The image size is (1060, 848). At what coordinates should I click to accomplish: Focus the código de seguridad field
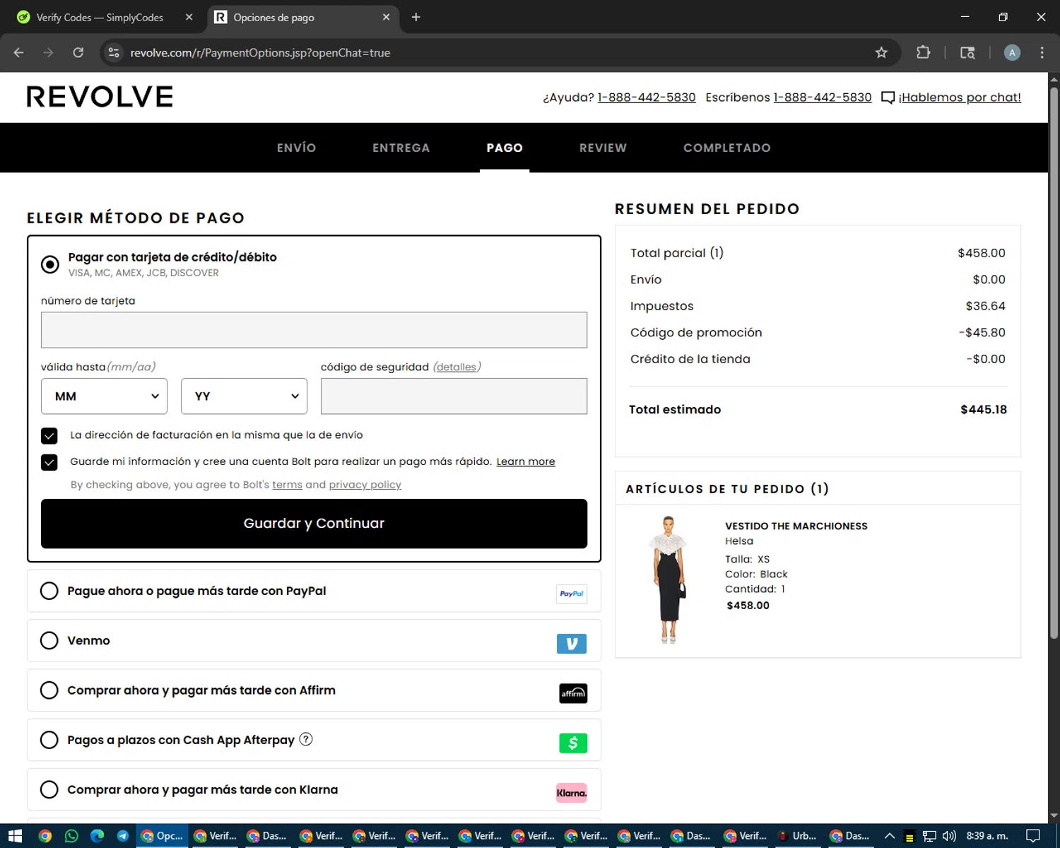coord(454,396)
